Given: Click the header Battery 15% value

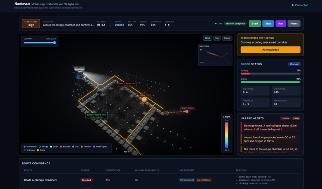Looking at the screenshot, I should [130, 25].
